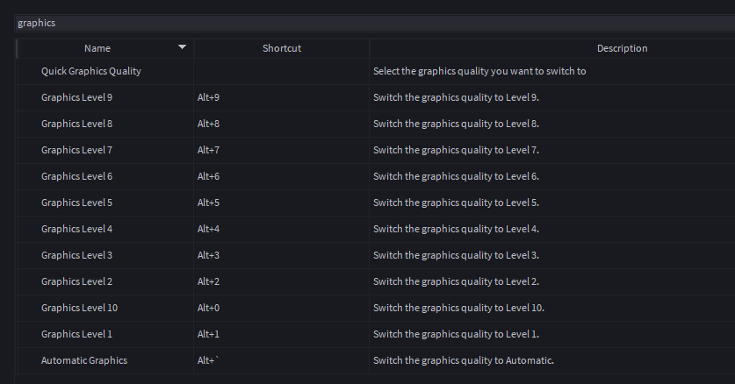This screenshot has height=384, width=735.
Task: Click the search field containing 'graphics'
Action: coord(375,23)
